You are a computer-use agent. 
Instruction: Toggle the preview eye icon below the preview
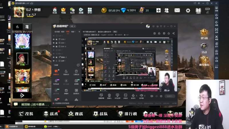157,96
